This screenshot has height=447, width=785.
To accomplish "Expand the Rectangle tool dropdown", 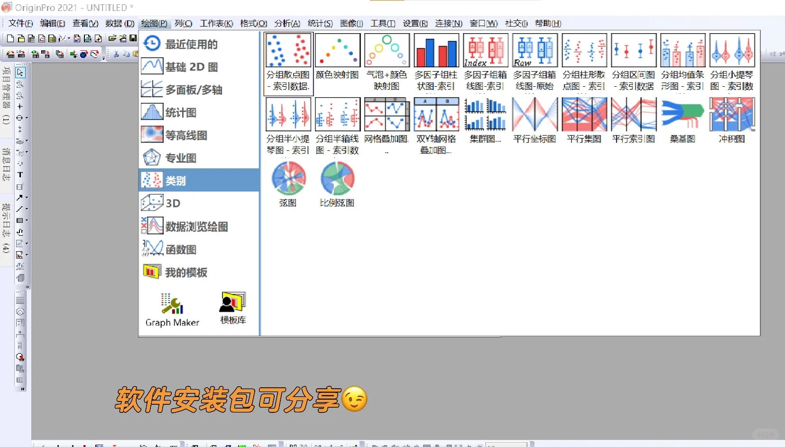I will (27, 220).
